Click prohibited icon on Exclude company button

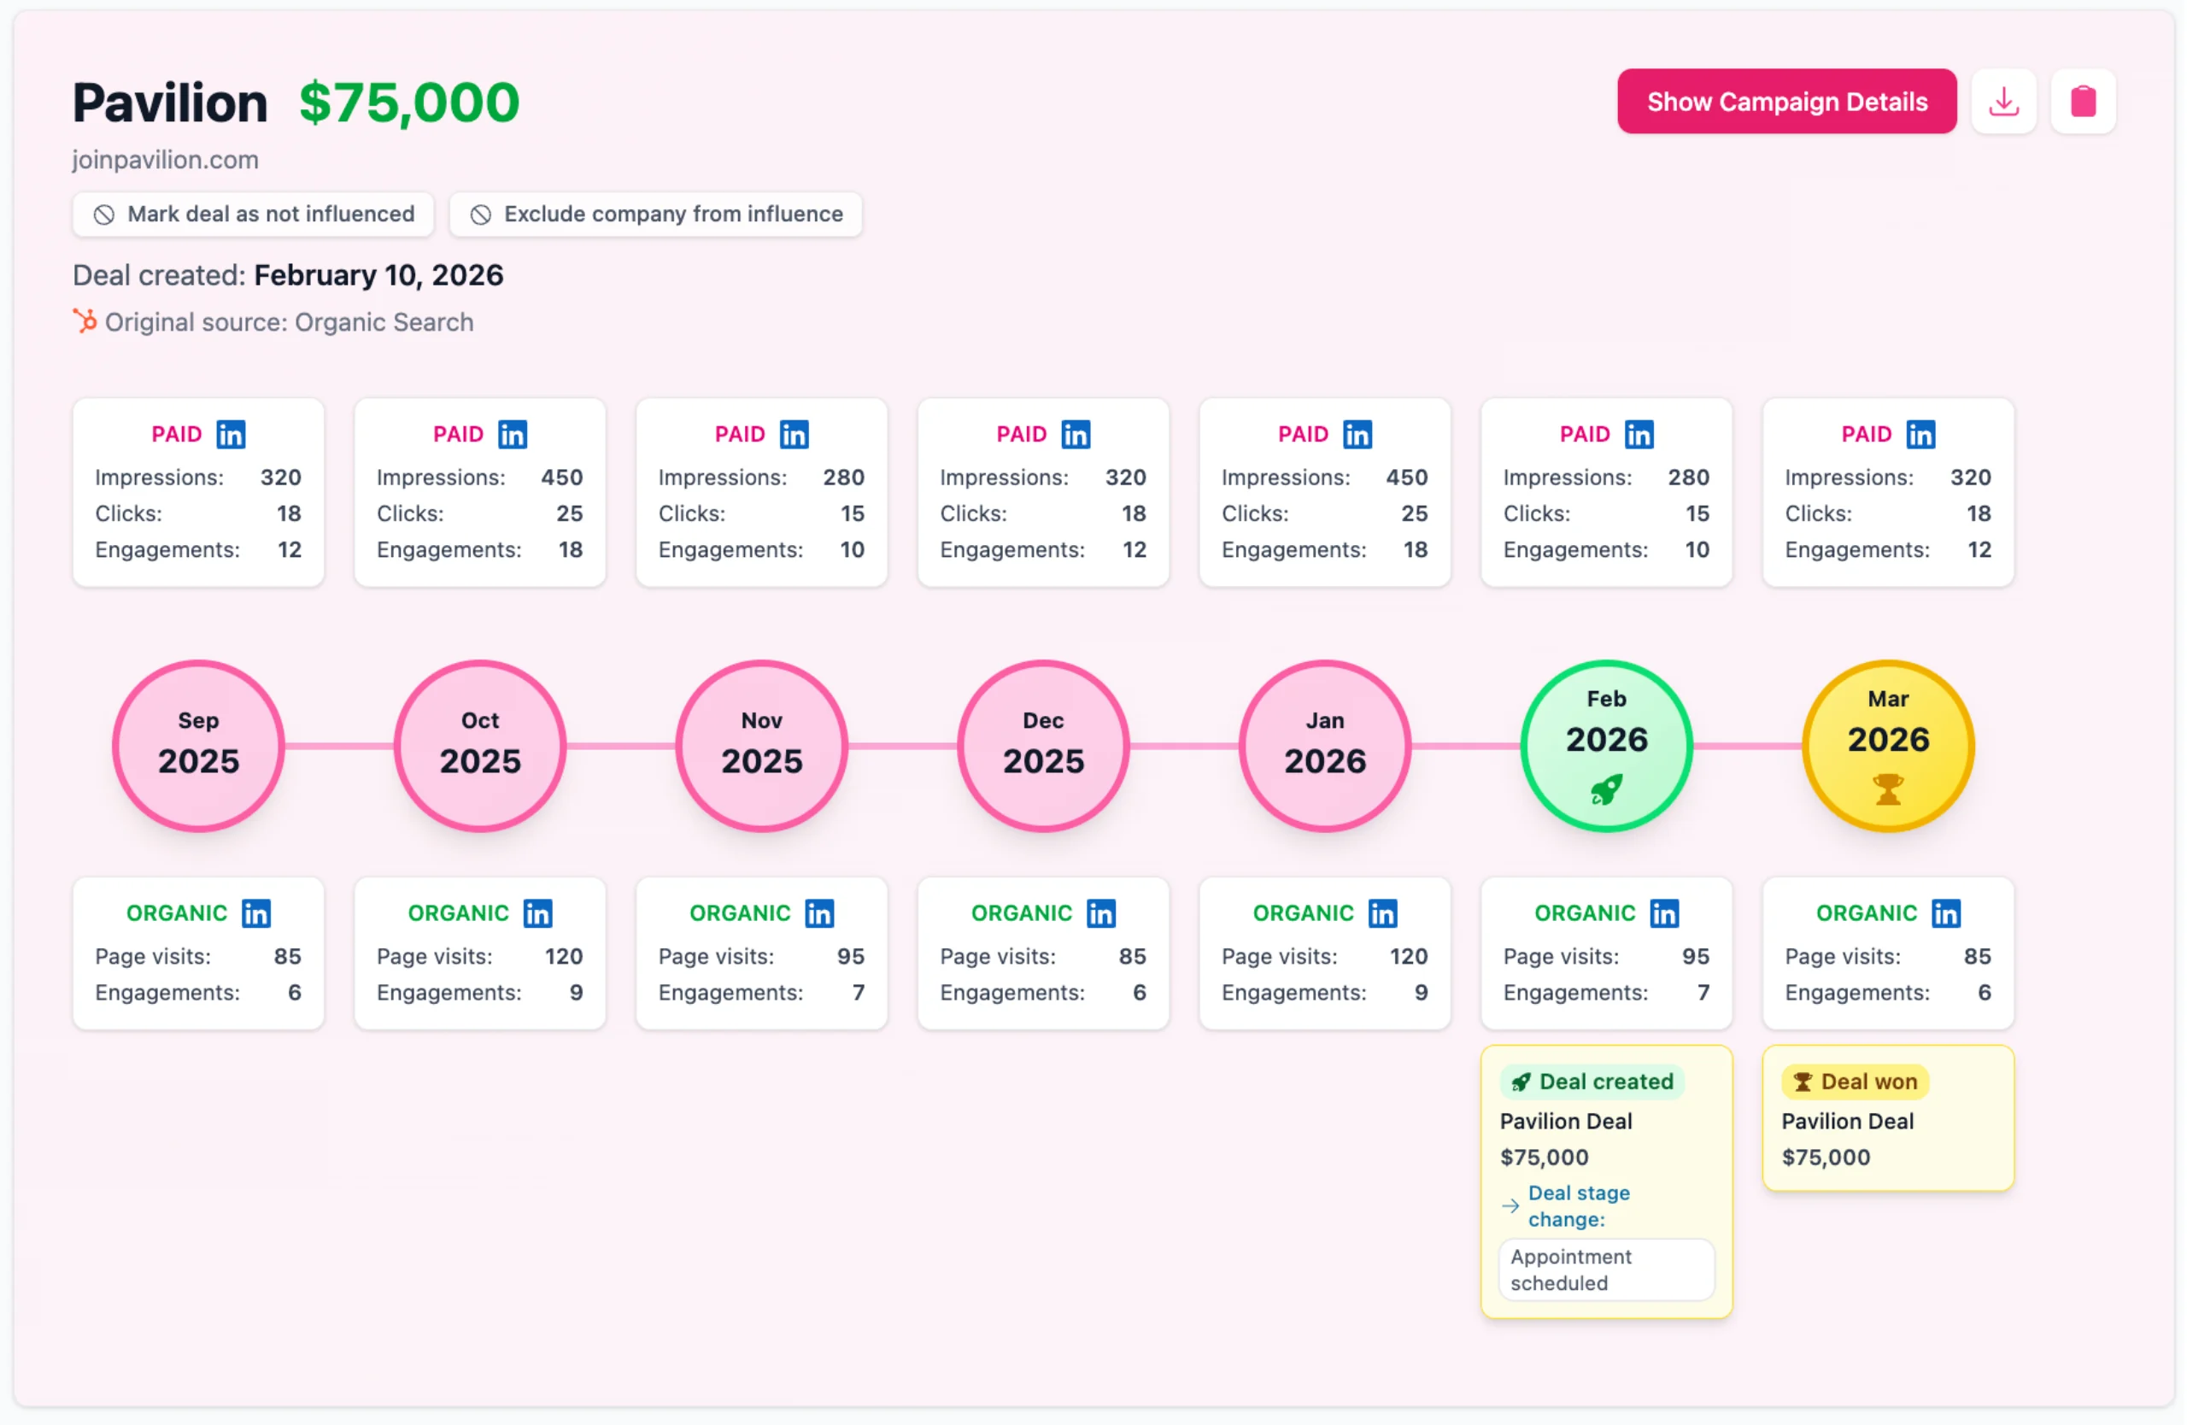[x=481, y=214]
